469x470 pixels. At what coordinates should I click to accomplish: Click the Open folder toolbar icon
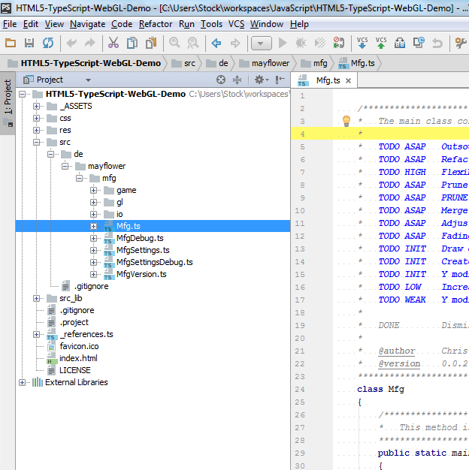click(x=11, y=43)
